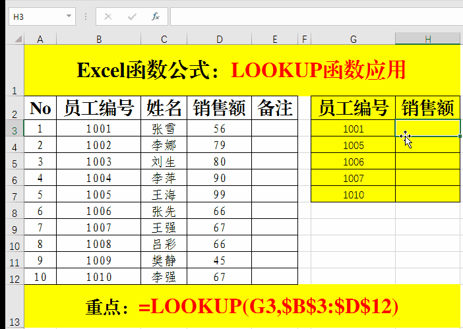Click employee name cell 张雪

[x=164, y=129]
